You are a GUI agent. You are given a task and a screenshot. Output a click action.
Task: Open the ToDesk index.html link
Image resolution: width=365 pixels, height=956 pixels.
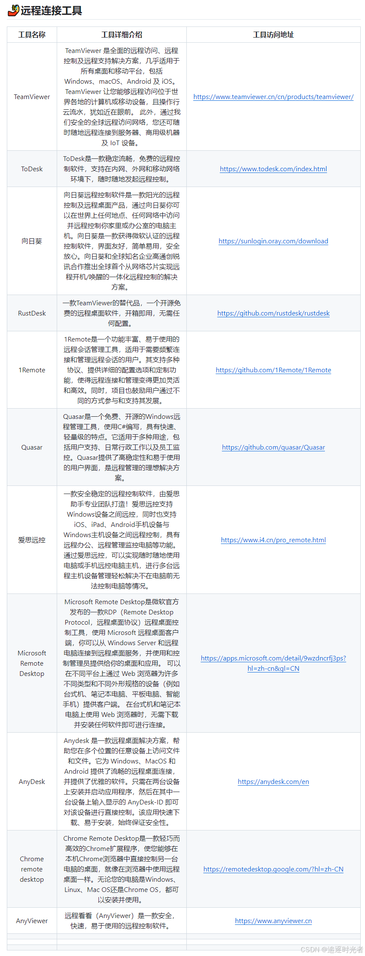tap(273, 169)
